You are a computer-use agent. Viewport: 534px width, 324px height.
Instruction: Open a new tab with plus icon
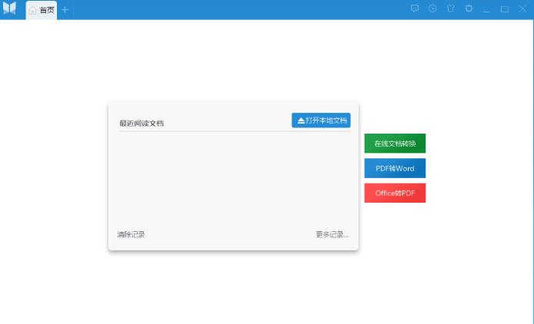pyautogui.click(x=65, y=10)
